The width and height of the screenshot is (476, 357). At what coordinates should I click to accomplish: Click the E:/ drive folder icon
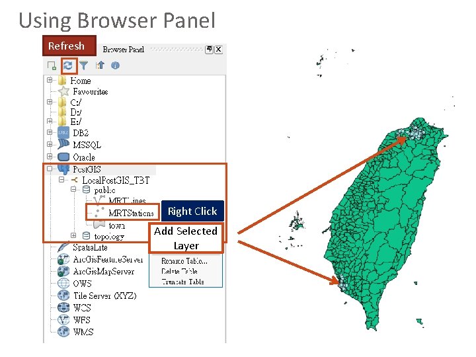coord(62,122)
